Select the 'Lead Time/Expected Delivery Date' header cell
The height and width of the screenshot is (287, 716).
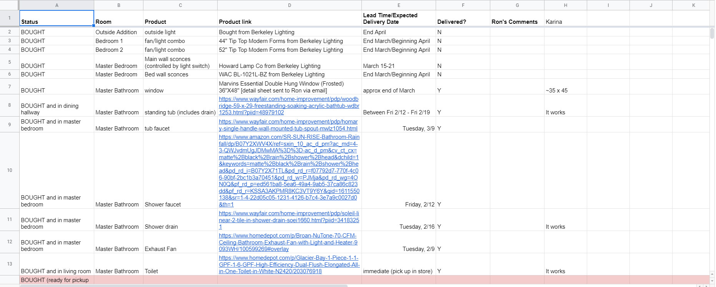click(399, 18)
